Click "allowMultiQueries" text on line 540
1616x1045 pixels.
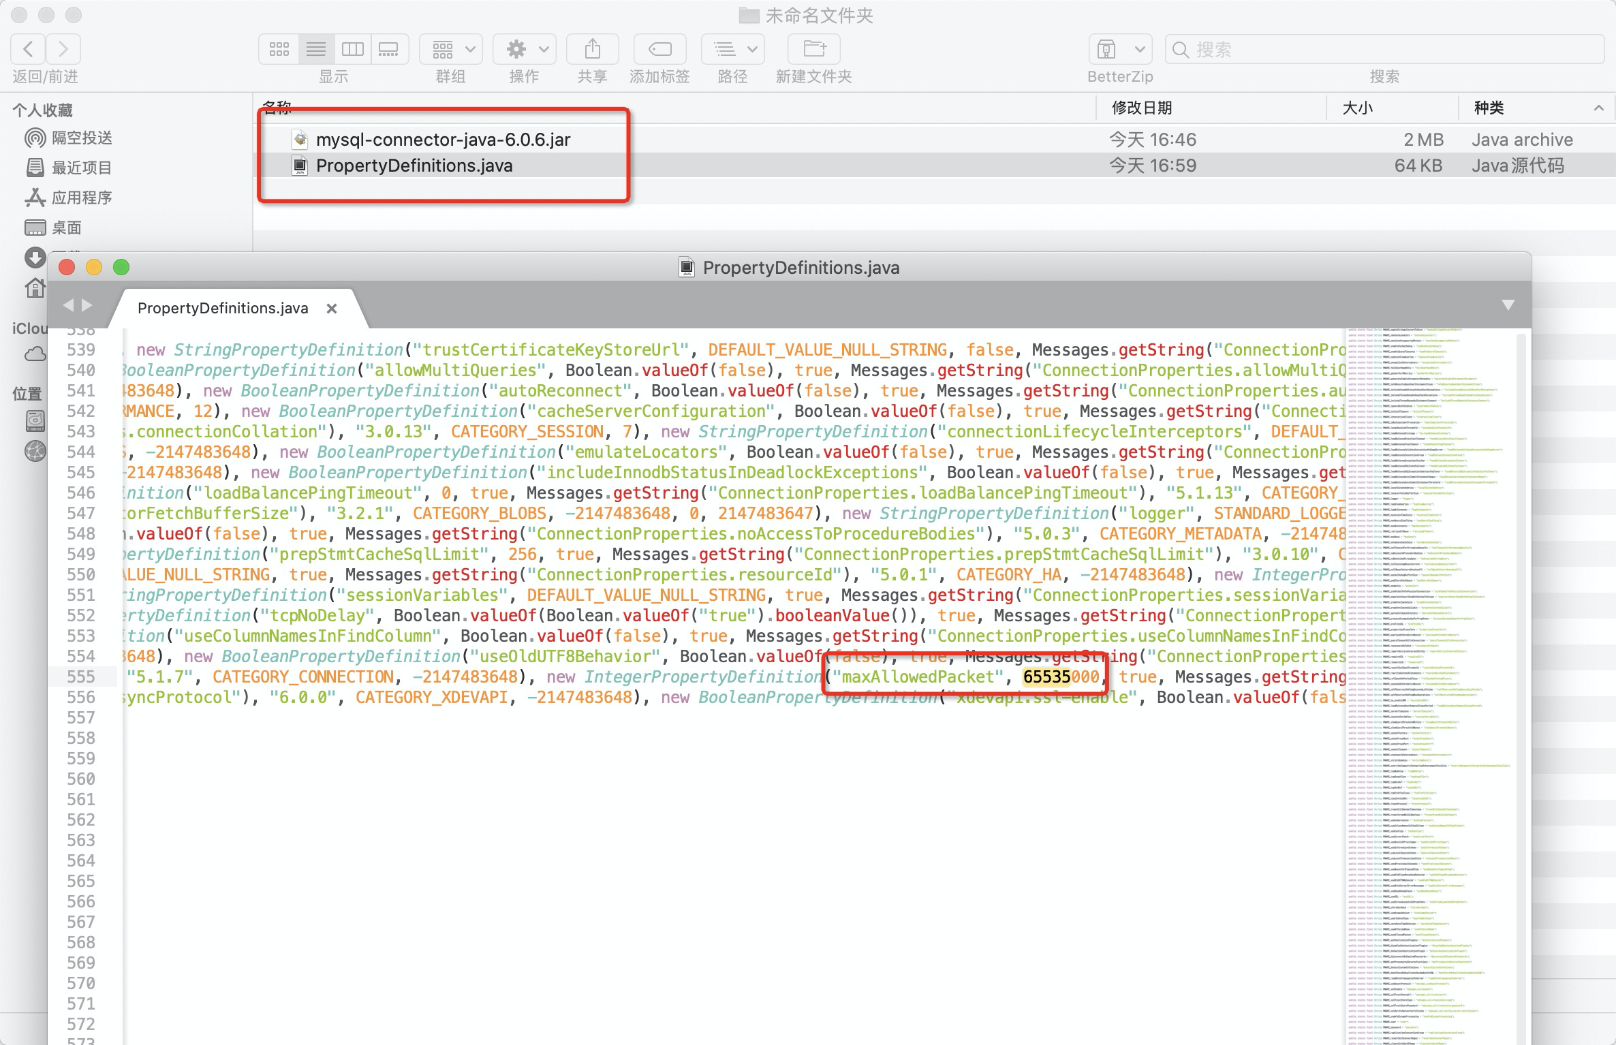pos(456,371)
